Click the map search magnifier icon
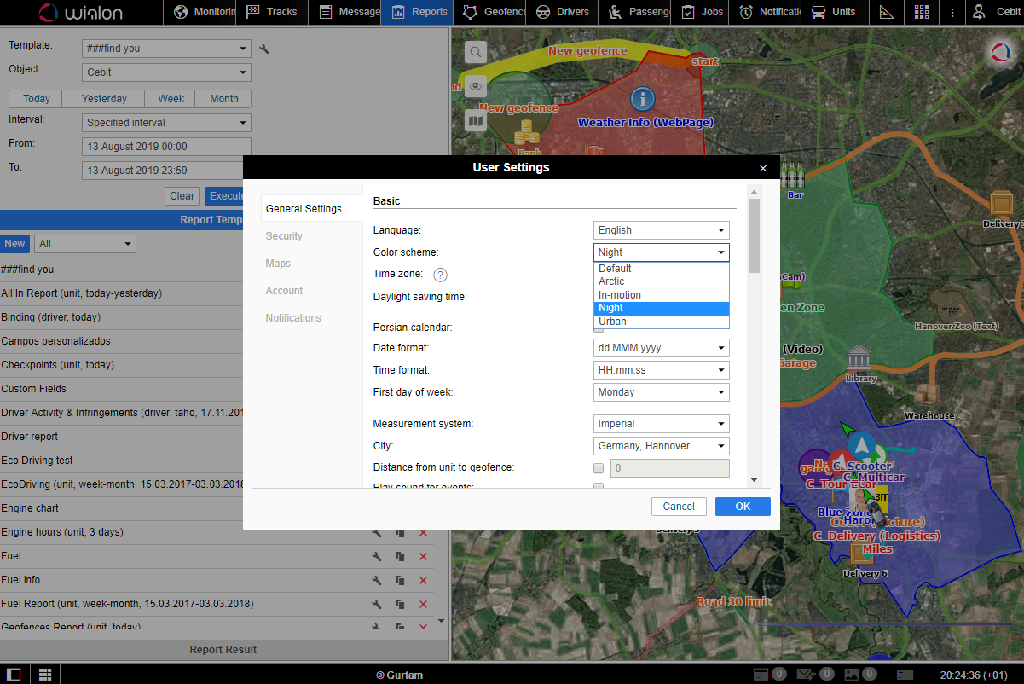 (x=475, y=52)
